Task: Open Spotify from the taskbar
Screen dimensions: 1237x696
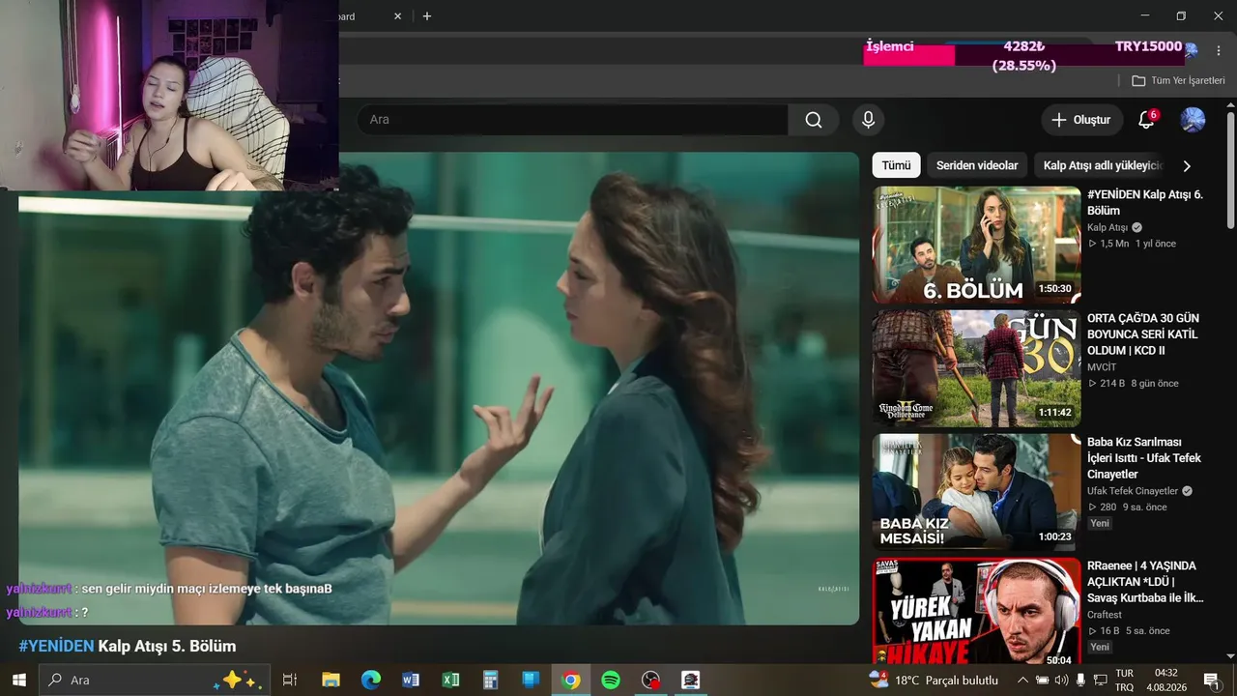Action: pyautogui.click(x=611, y=680)
